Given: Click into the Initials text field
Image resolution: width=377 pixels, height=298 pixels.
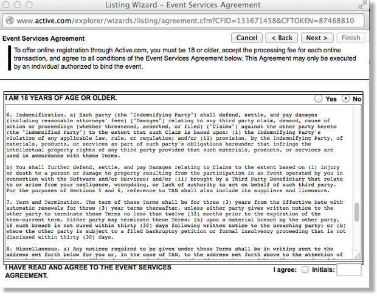Looking at the screenshot, I should coord(348,271).
